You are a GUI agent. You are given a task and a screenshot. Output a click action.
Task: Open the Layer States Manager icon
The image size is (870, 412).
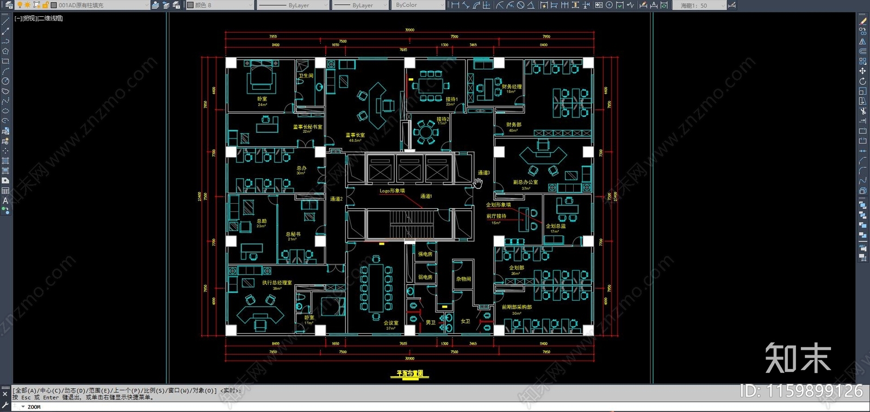176,5
